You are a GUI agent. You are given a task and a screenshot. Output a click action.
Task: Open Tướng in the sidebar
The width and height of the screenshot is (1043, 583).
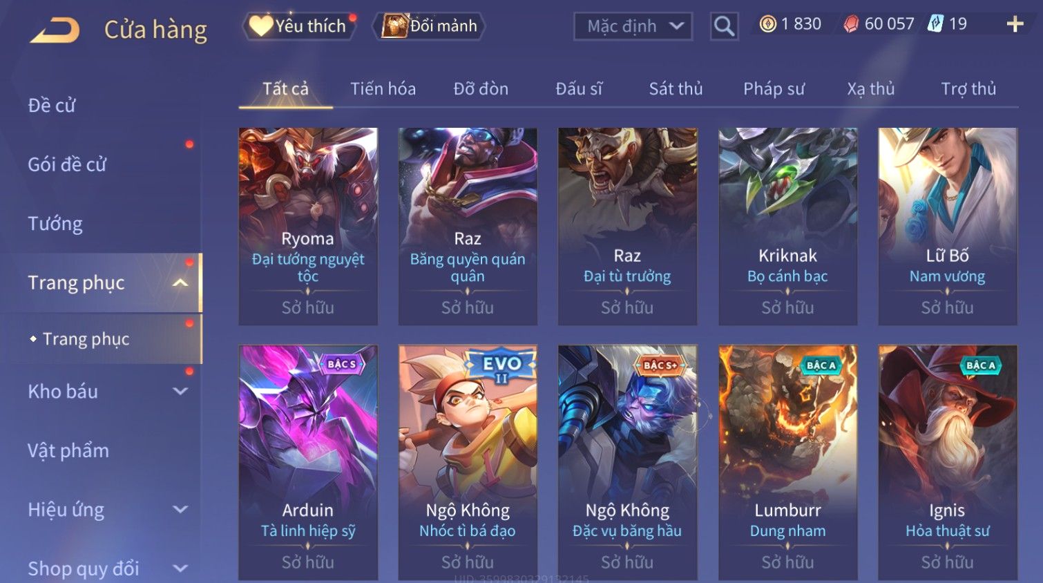(55, 224)
